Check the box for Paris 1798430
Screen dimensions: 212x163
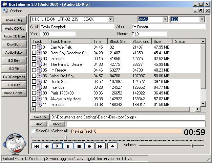(x=34, y=93)
